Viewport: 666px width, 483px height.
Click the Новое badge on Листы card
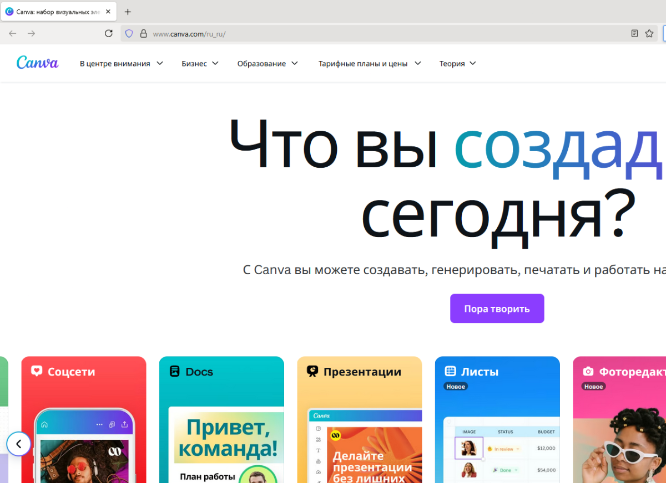[x=456, y=386]
